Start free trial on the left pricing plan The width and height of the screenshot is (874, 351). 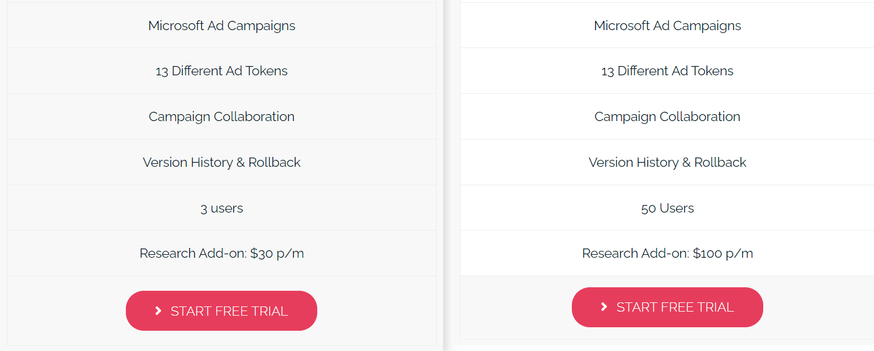[222, 310]
